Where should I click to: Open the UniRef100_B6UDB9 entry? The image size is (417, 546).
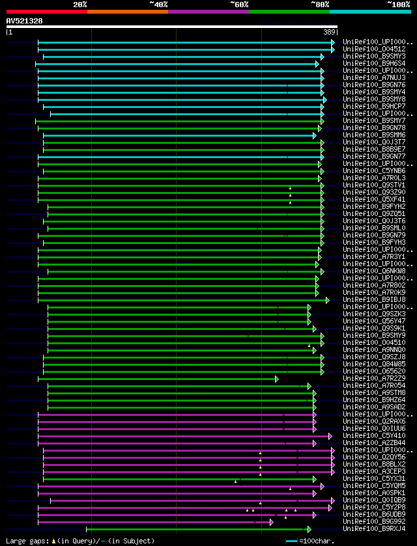pos(374,514)
